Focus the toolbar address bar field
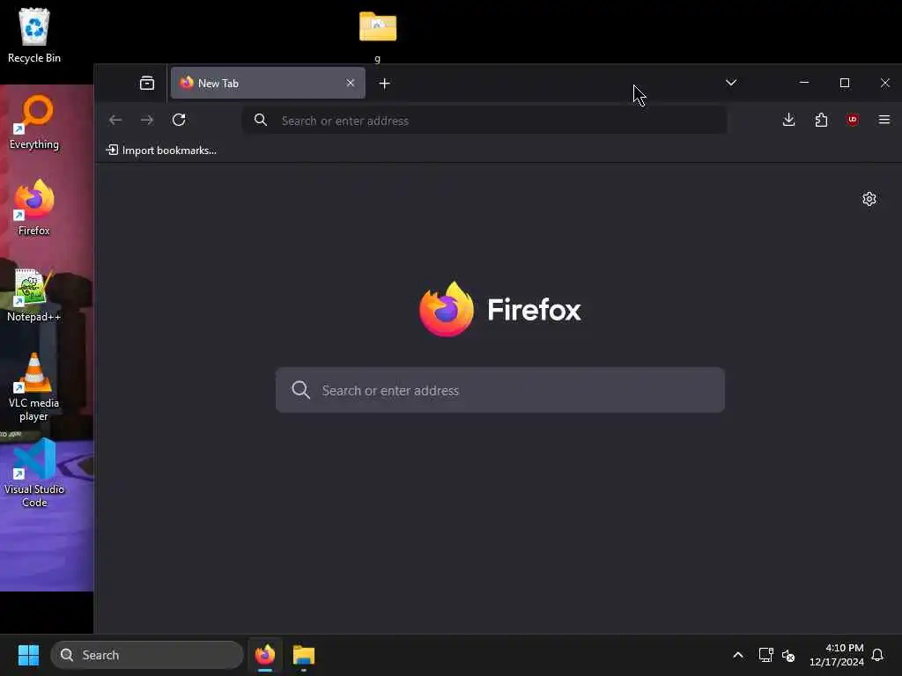This screenshot has height=676, width=902. [x=484, y=120]
